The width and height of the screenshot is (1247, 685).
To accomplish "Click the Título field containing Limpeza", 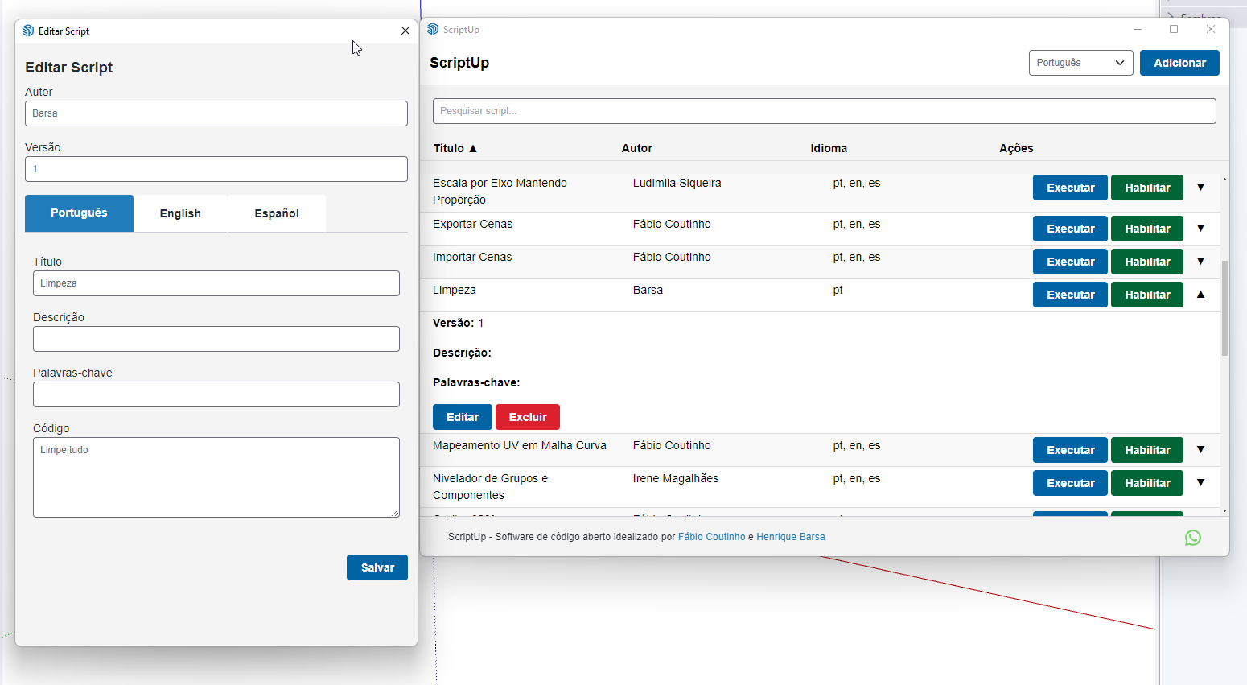I will [216, 283].
